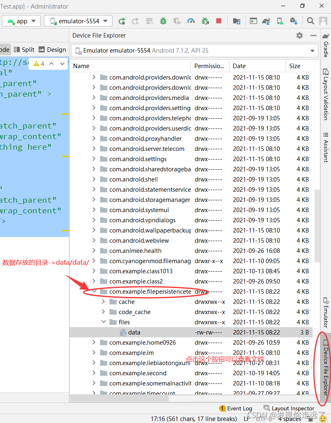
Task: Click the Permissions column header
Action: pos(210,66)
